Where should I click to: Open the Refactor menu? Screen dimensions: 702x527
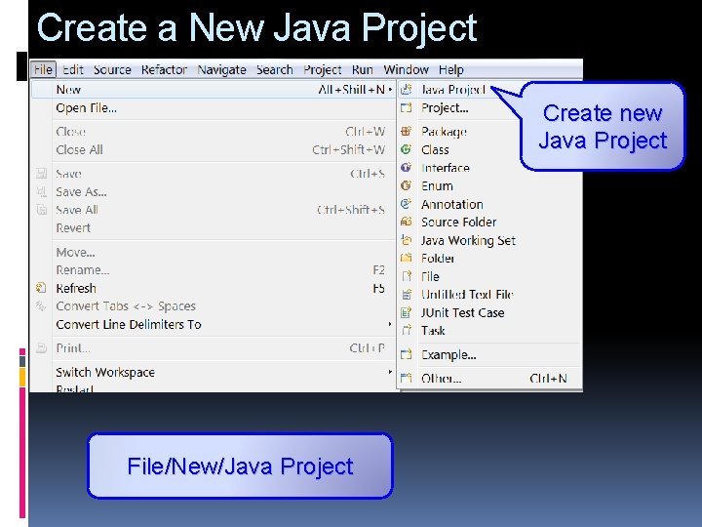pos(165,70)
